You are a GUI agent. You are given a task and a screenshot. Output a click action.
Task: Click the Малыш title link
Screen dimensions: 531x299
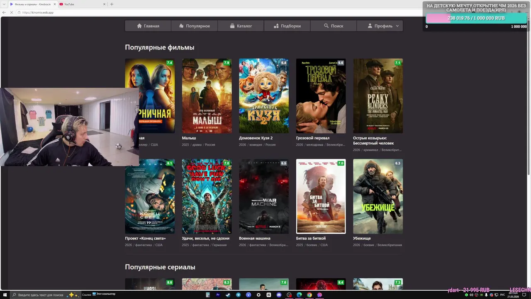(189, 138)
